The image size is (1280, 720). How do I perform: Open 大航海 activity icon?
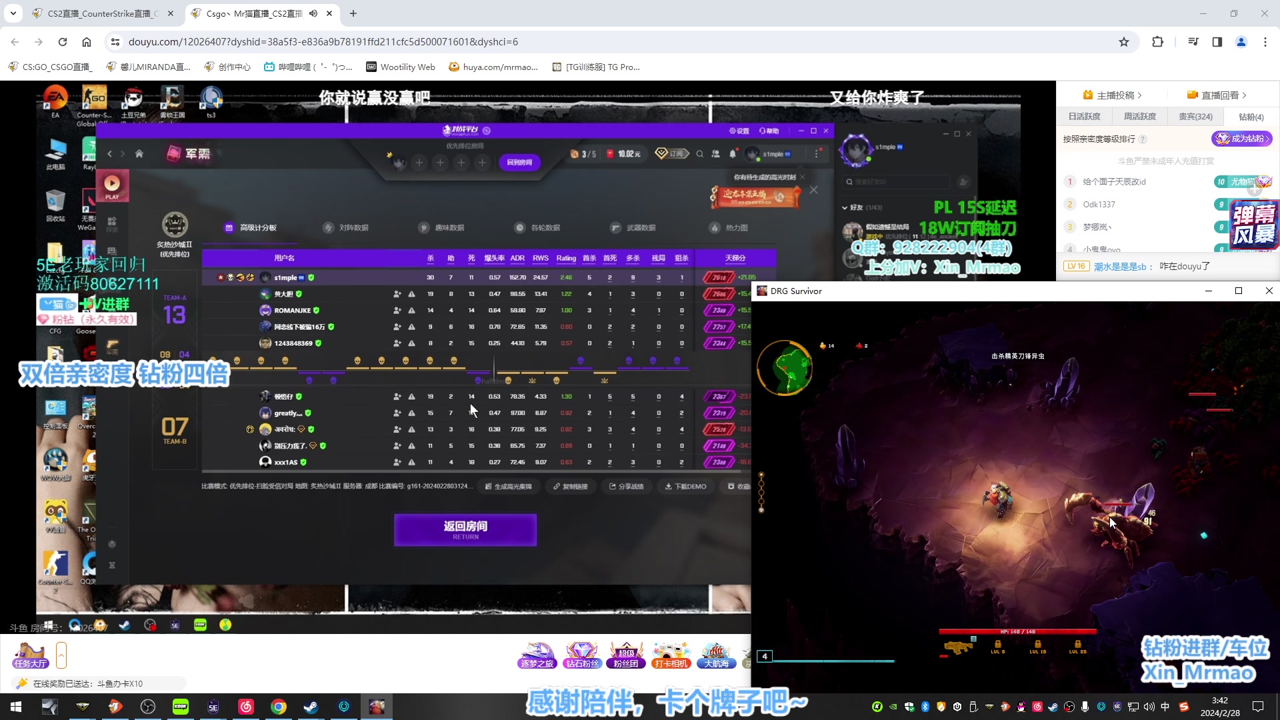pos(716,655)
